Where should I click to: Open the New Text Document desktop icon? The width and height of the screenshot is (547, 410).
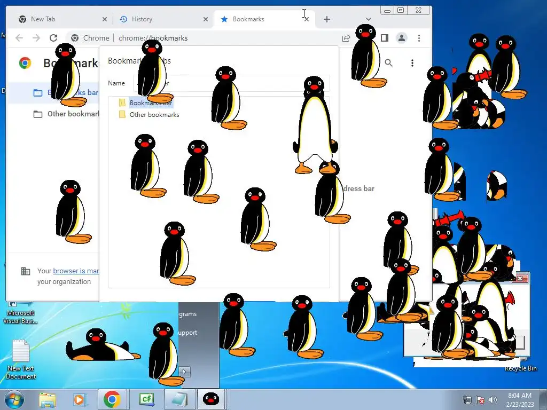21,359
